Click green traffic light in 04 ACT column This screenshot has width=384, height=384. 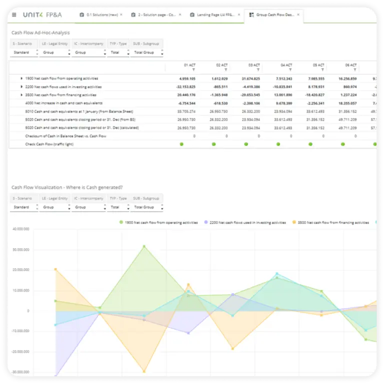(x=278, y=144)
